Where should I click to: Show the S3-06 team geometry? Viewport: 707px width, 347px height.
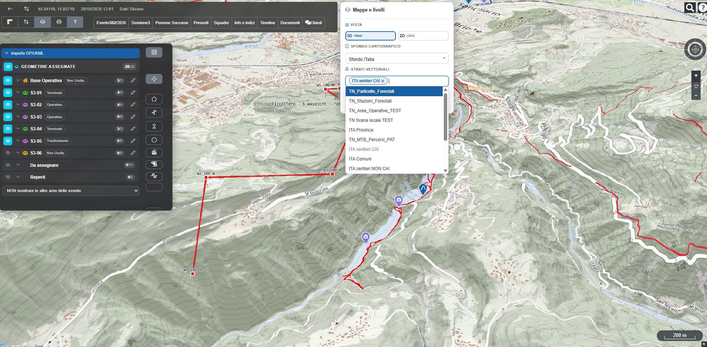point(8,153)
